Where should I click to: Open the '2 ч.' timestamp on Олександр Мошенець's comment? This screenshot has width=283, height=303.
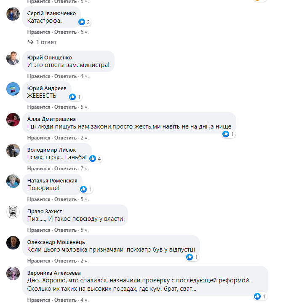[85, 261]
